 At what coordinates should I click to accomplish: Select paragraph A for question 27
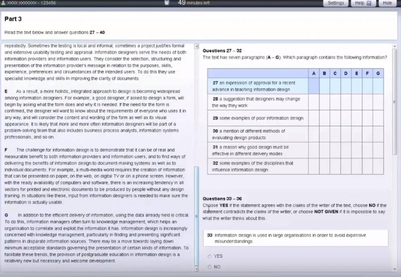click(x=314, y=86)
